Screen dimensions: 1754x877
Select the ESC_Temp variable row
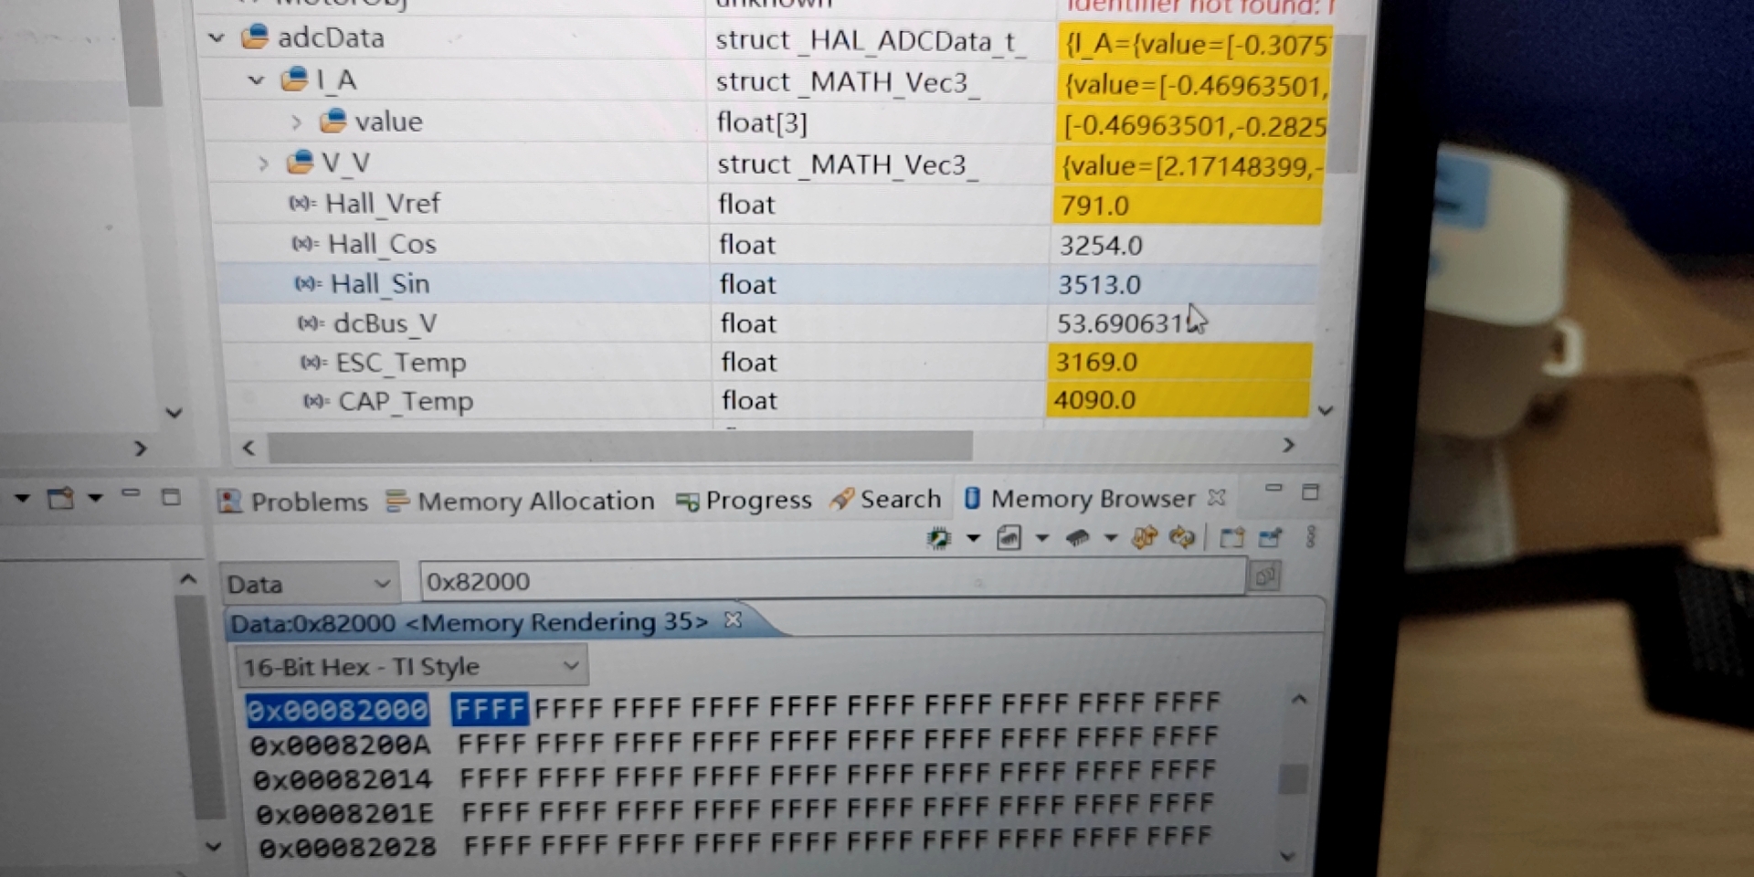[766, 363]
